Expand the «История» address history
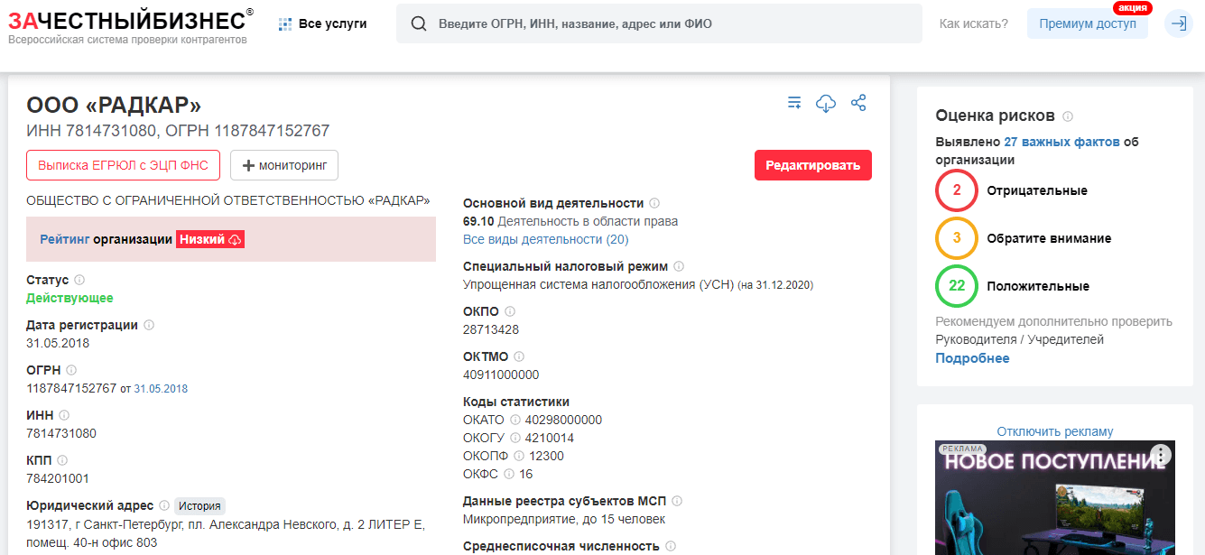Image resolution: width=1205 pixels, height=555 pixels. tap(200, 505)
